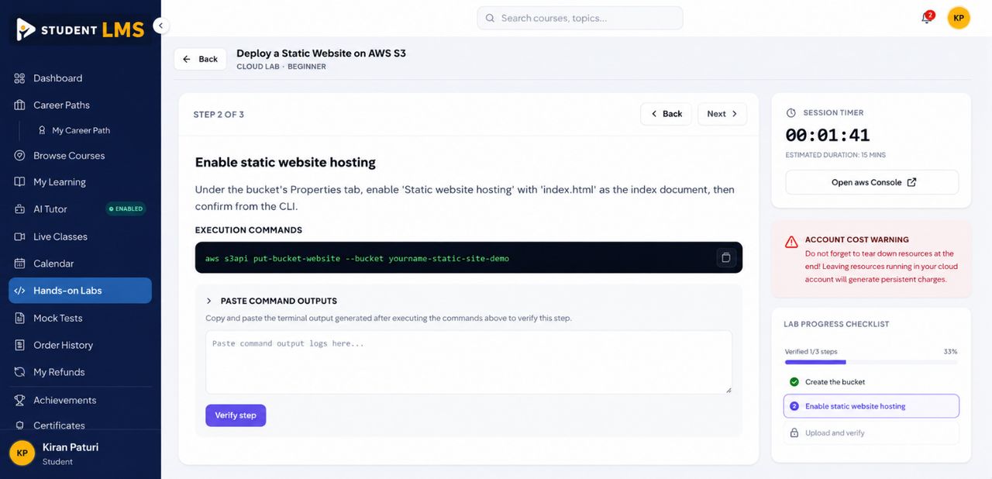Click the lab progress bar
Image resolution: width=992 pixels, height=479 pixels.
point(871,362)
